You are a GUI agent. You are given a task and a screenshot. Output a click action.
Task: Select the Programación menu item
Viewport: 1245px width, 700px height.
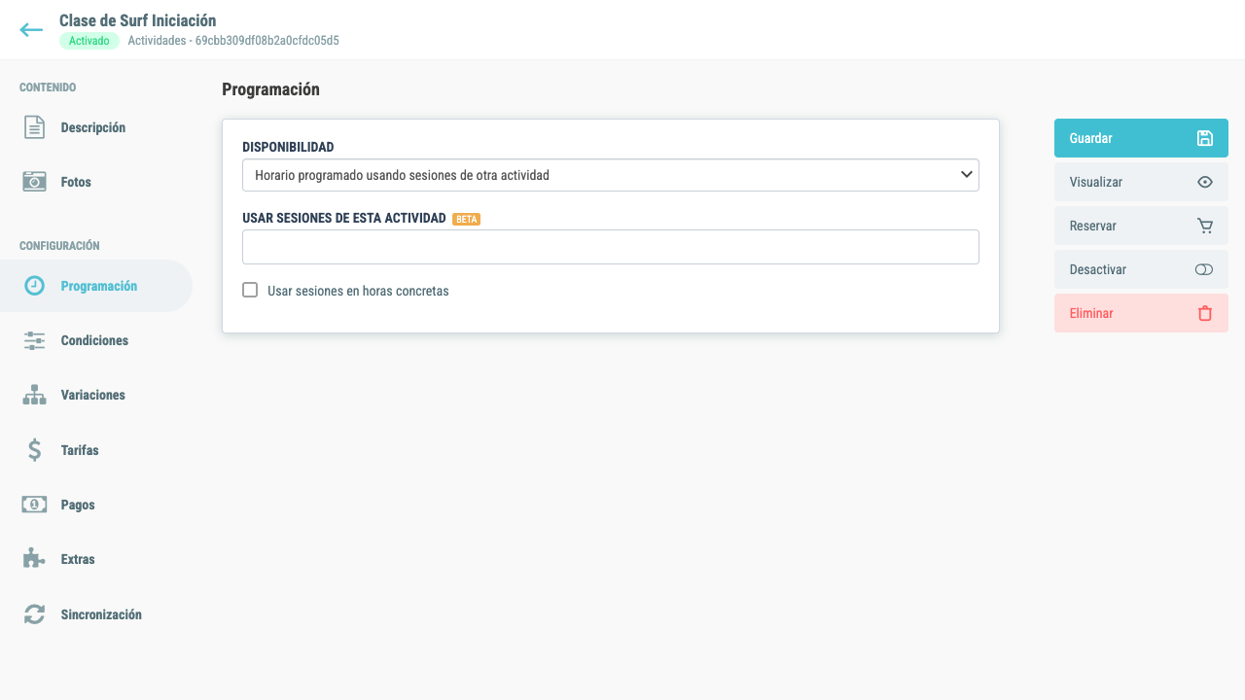[96, 286]
